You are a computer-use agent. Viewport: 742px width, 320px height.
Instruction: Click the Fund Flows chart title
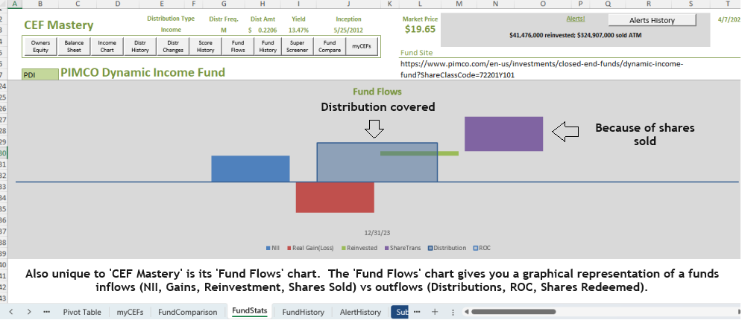pyautogui.click(x=377, y=92)
